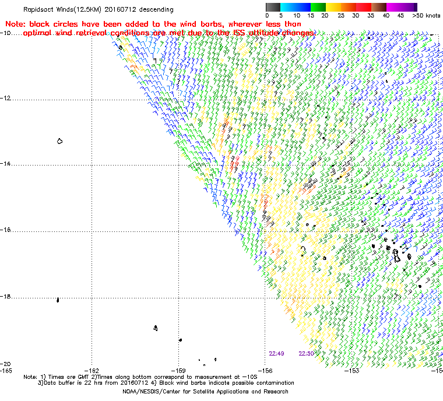
Task: Click the "-162" longitude axis label
Action: (92, 371)
